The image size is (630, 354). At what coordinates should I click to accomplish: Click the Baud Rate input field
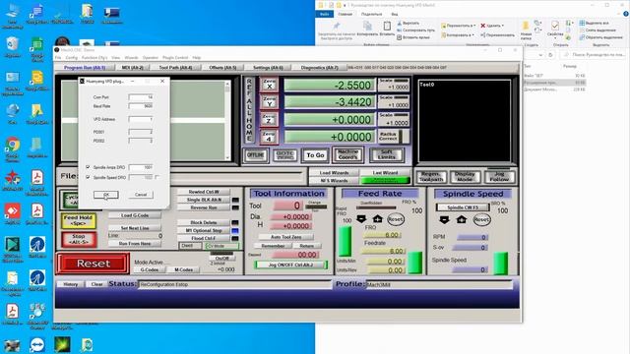141,106
